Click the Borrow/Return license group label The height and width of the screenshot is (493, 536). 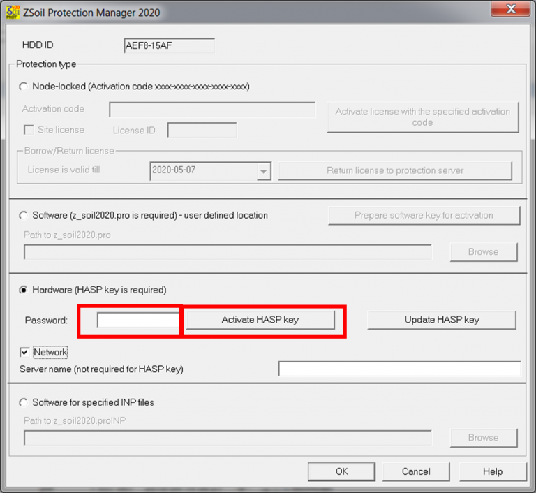click(69, 151)
